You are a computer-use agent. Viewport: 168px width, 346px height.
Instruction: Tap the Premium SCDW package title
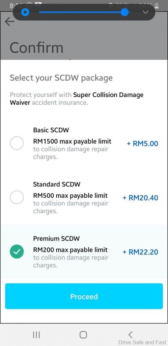tap(56, 238)
